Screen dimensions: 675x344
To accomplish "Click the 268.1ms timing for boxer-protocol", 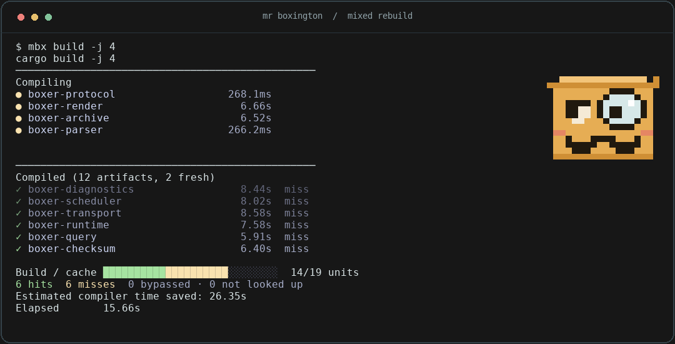I will 249,94.
